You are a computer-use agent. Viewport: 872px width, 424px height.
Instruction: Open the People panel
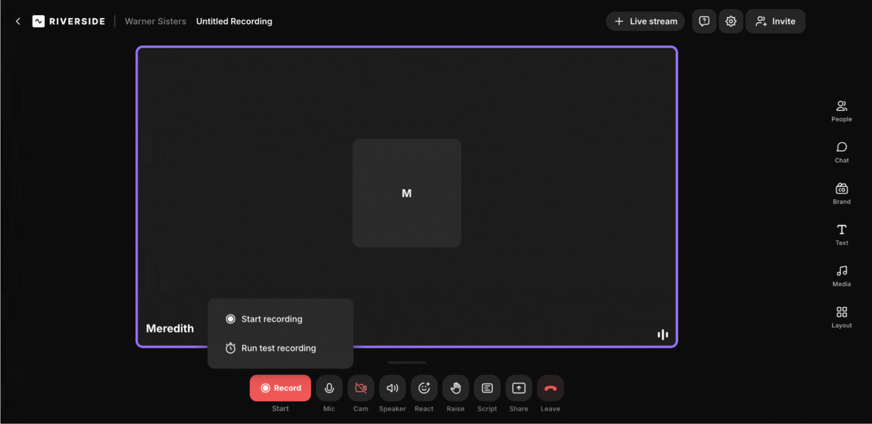coord(841,111)
